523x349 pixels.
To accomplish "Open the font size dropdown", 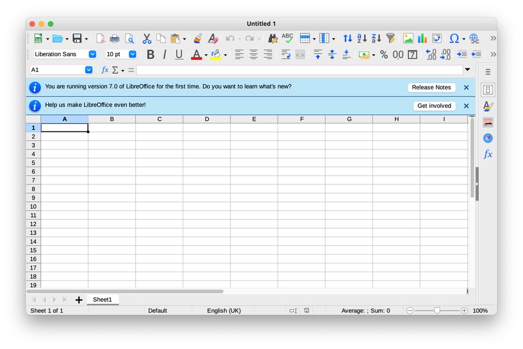I will click(x=133, y=54).
